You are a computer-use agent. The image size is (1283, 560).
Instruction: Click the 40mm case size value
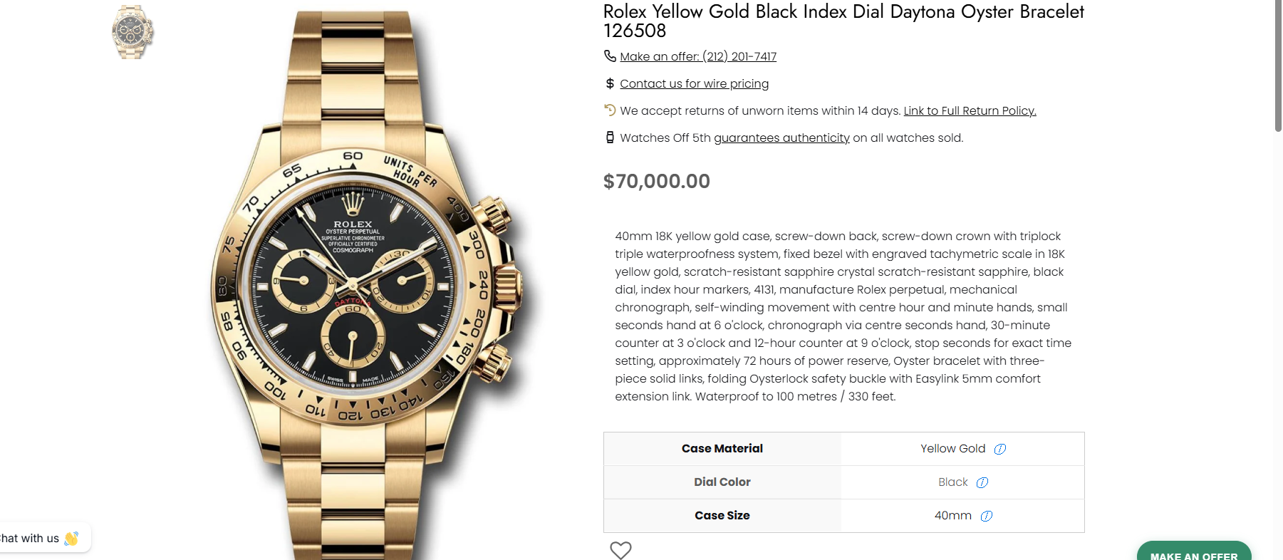click(952, 516)
